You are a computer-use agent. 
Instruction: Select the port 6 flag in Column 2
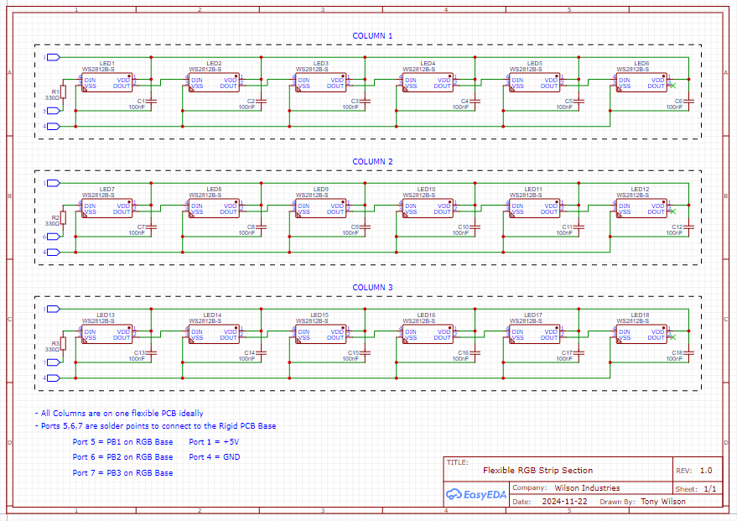click(53, 237)
